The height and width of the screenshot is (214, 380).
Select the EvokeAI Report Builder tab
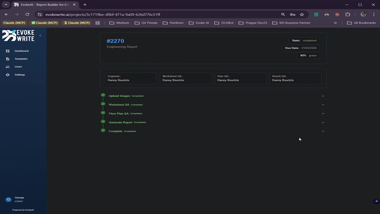tap(45, 5)
